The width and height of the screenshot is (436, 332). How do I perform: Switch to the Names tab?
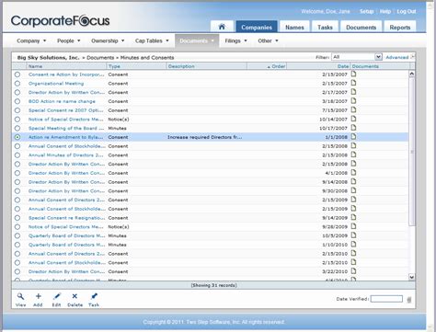click(294, 27)
